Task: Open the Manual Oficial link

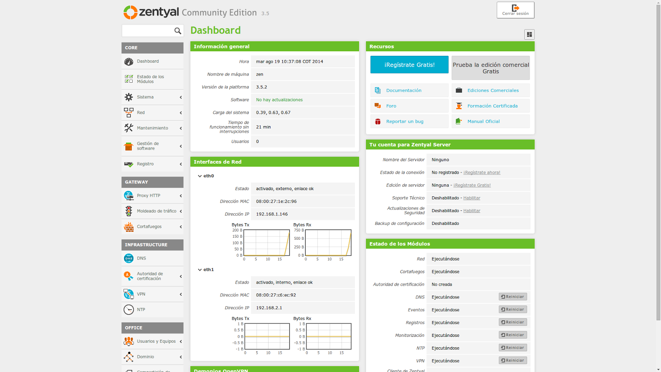Action: pos(484,121)
